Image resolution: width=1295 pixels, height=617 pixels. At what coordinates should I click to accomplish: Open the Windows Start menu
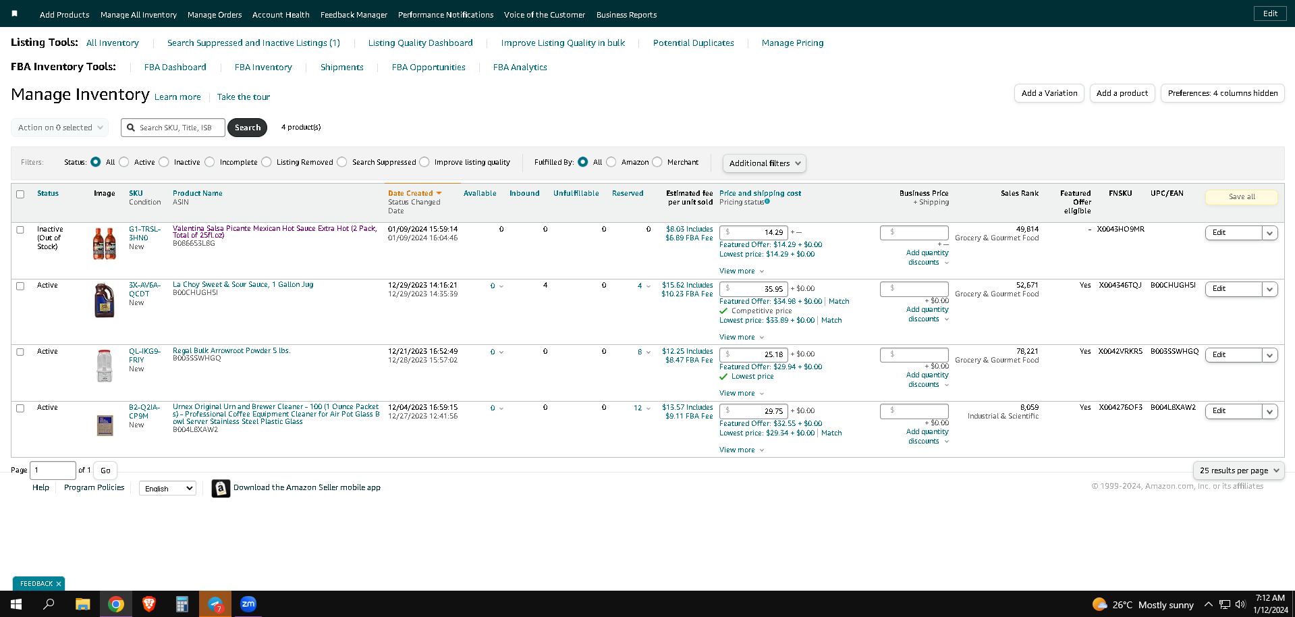16,604
